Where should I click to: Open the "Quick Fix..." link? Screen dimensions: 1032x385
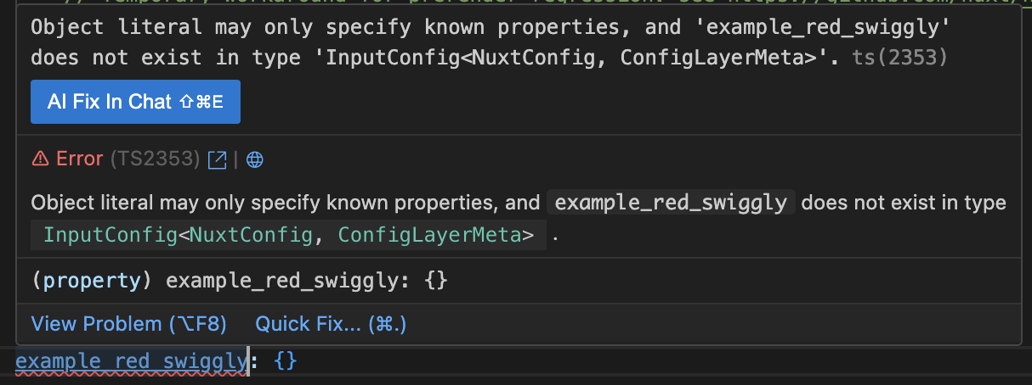pyautogui.click(x=331, y=324)
